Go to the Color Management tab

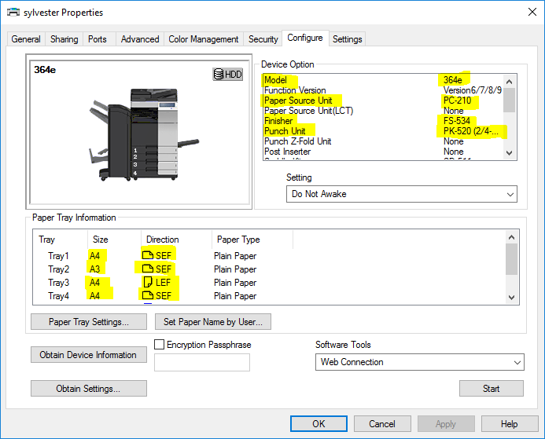coord(204,39)
